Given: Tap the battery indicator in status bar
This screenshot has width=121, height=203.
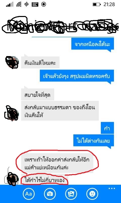Looking at the screenshot, I should tap(97, 5).
